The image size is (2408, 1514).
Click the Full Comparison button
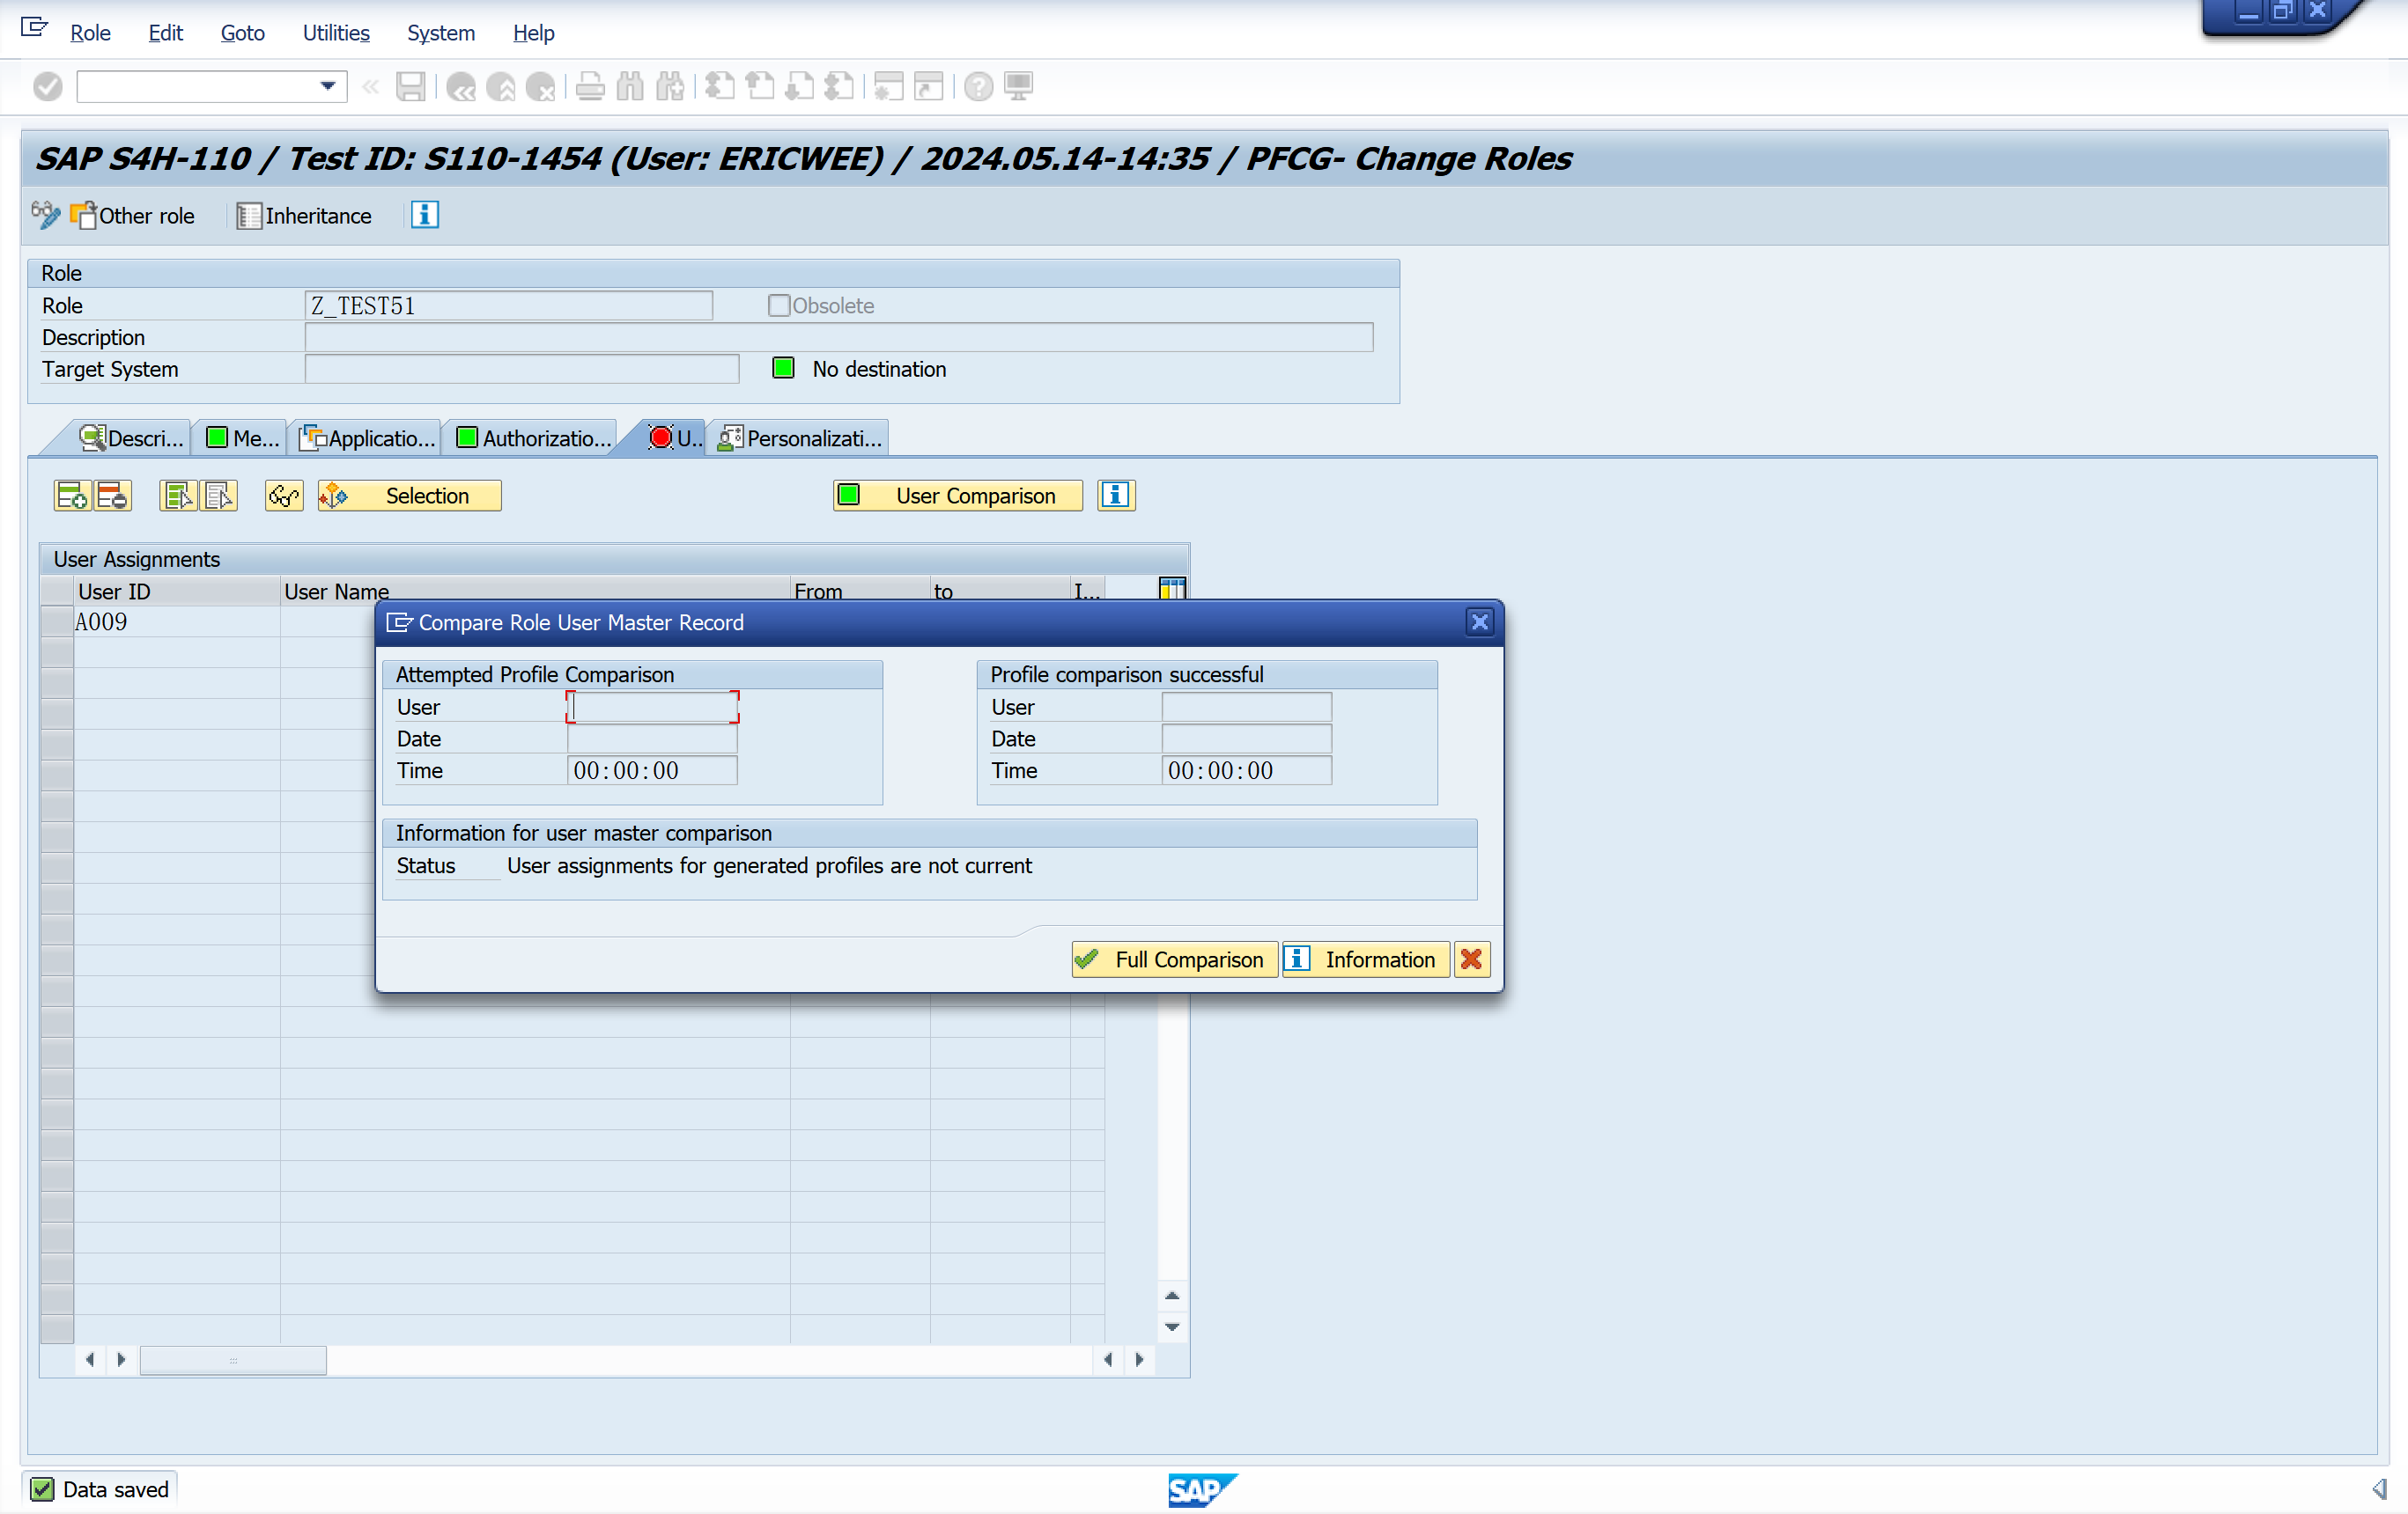click(x=1174, y=959)
